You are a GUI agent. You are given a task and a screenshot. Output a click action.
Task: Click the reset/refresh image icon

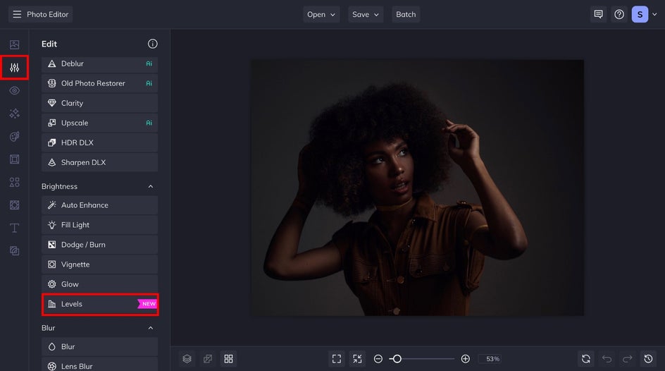(x=585, y=359)
